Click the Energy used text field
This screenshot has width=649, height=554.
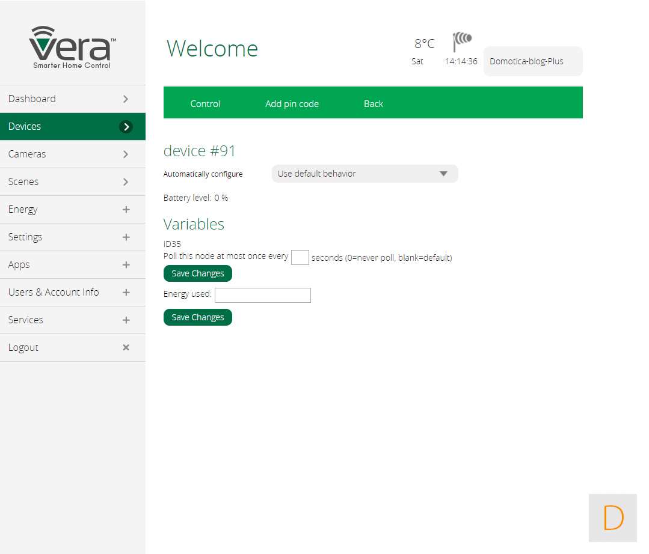pyautogui.click(x=262, y=295)
